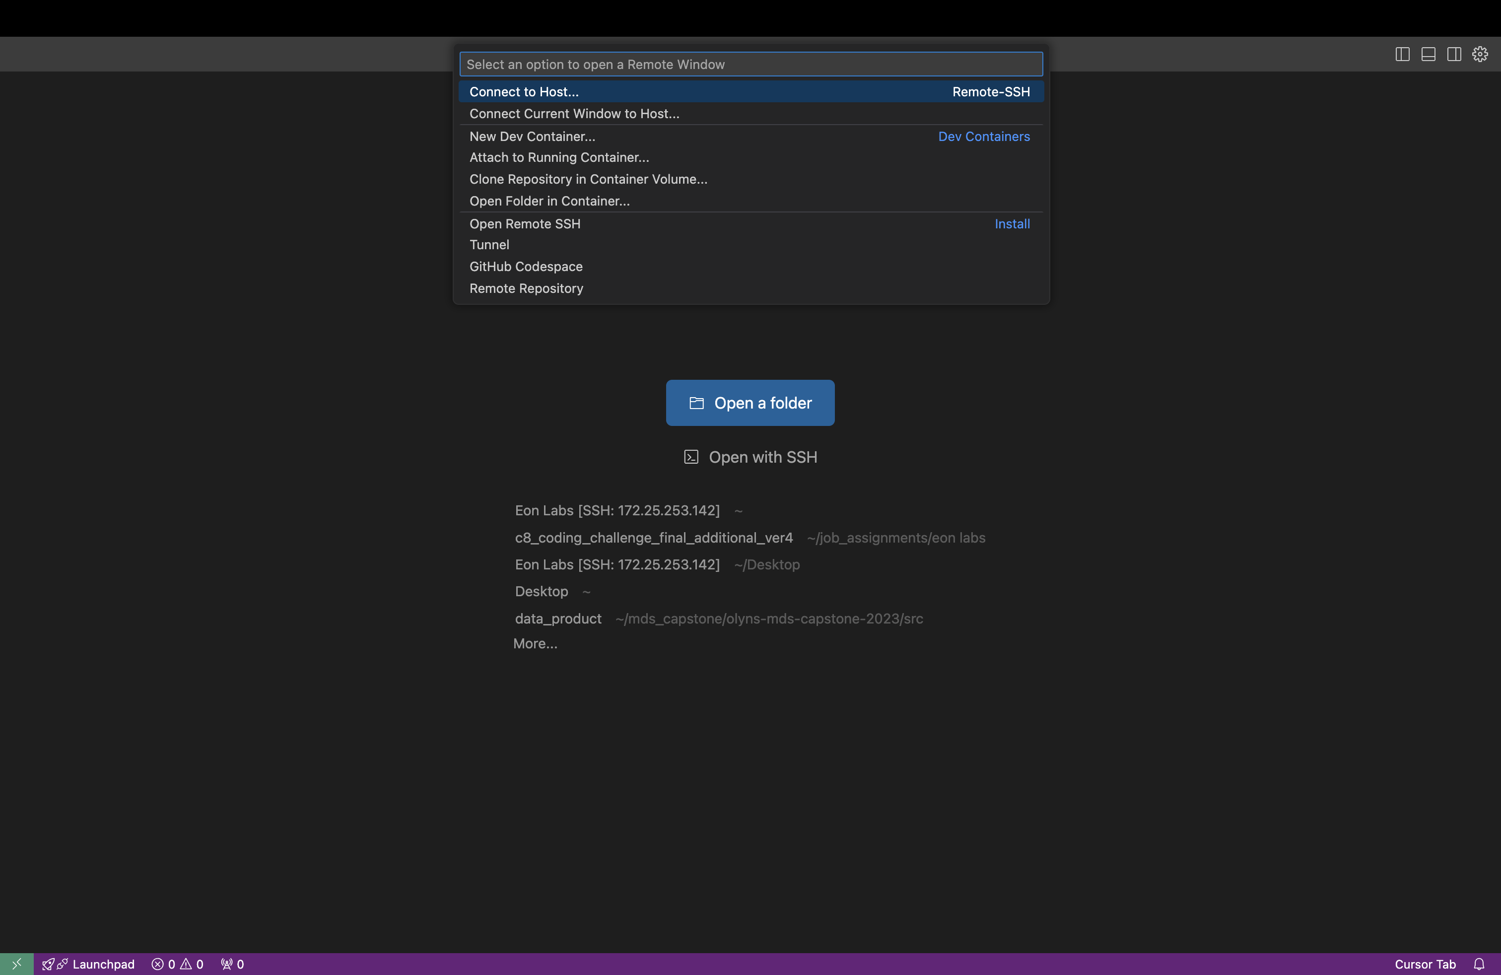
Task: Open Launchpad from the status bar
Action: (x=88, y=964)
